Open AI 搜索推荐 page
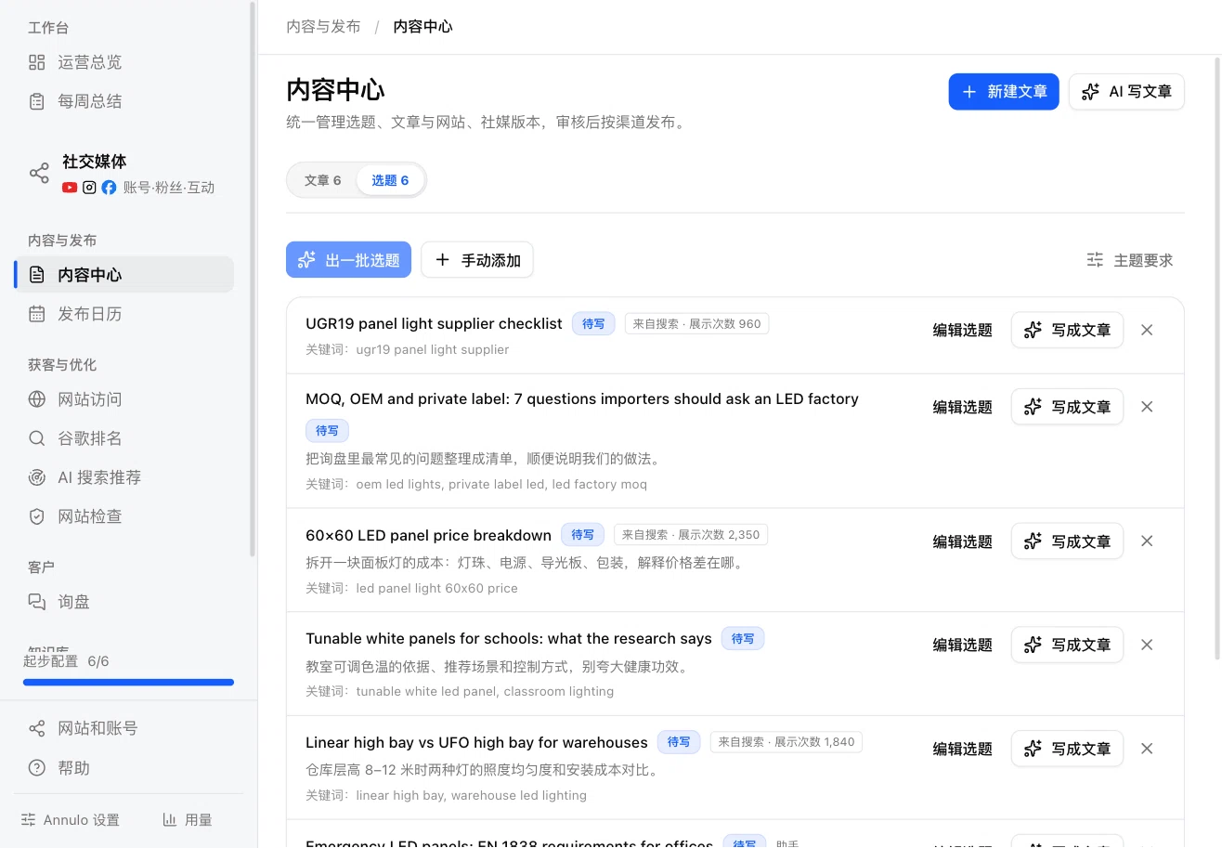This screenshot has height=848, width=1222. tap(123, 477)
